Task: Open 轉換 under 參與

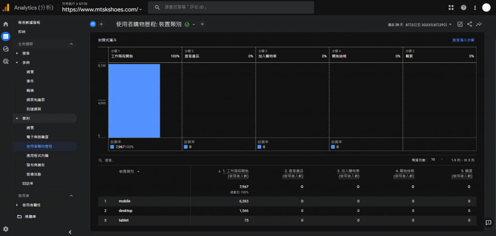Action: coord(31,90)
